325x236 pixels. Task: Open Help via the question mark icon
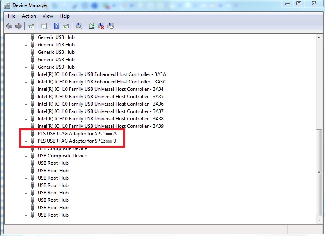tap(56, 26)
